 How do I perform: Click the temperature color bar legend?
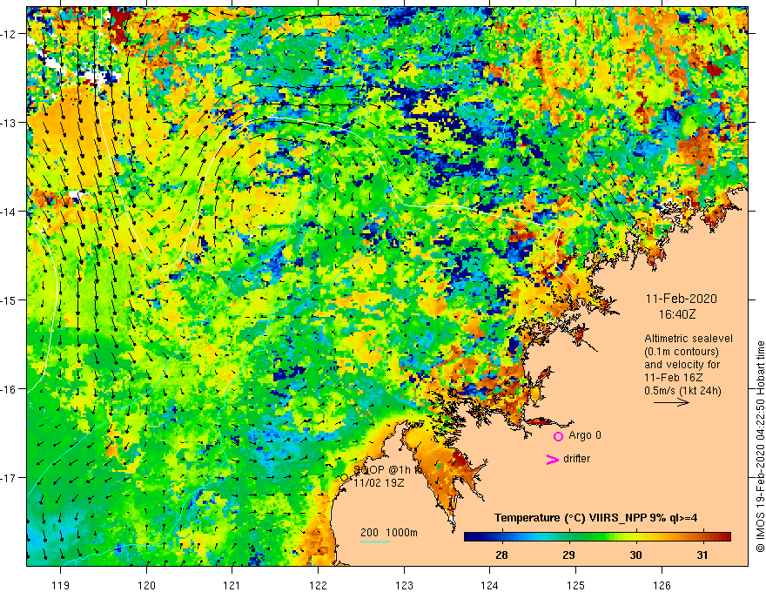point(597,537)
